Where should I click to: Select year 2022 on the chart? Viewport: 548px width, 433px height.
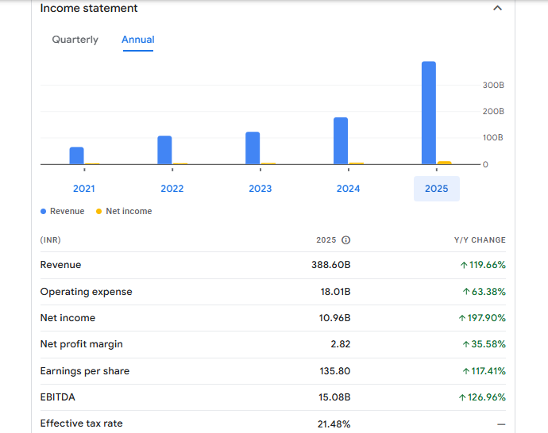[x=172, y=189]
